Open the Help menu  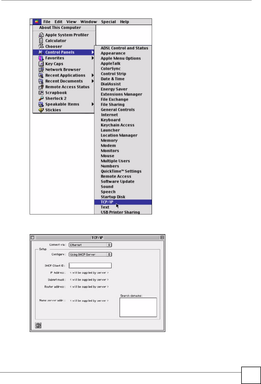(x=124, y=22)
